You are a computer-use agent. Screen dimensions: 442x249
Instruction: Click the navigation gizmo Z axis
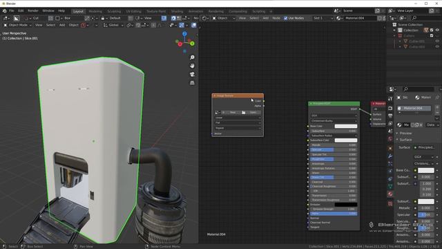pos(184,34)
